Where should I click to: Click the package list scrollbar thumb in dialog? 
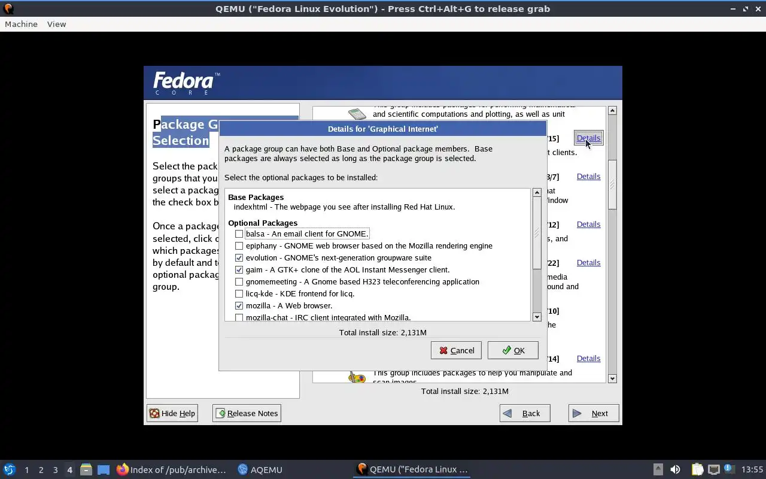tap(537, 233)
